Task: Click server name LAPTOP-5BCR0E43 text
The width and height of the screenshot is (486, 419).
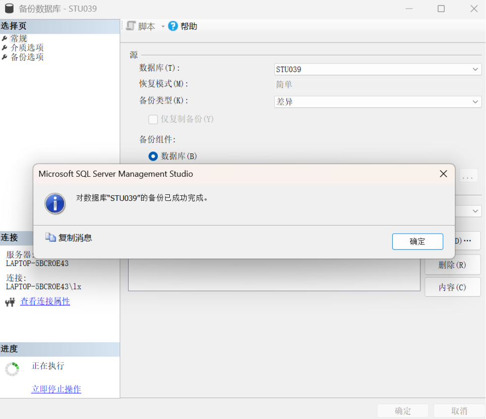Action: pos(37,264)
